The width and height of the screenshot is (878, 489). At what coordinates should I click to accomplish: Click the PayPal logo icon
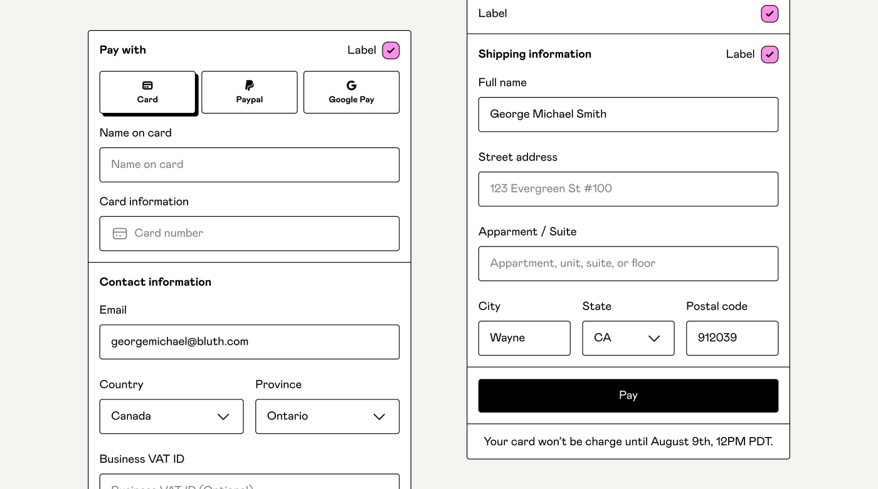249,85
